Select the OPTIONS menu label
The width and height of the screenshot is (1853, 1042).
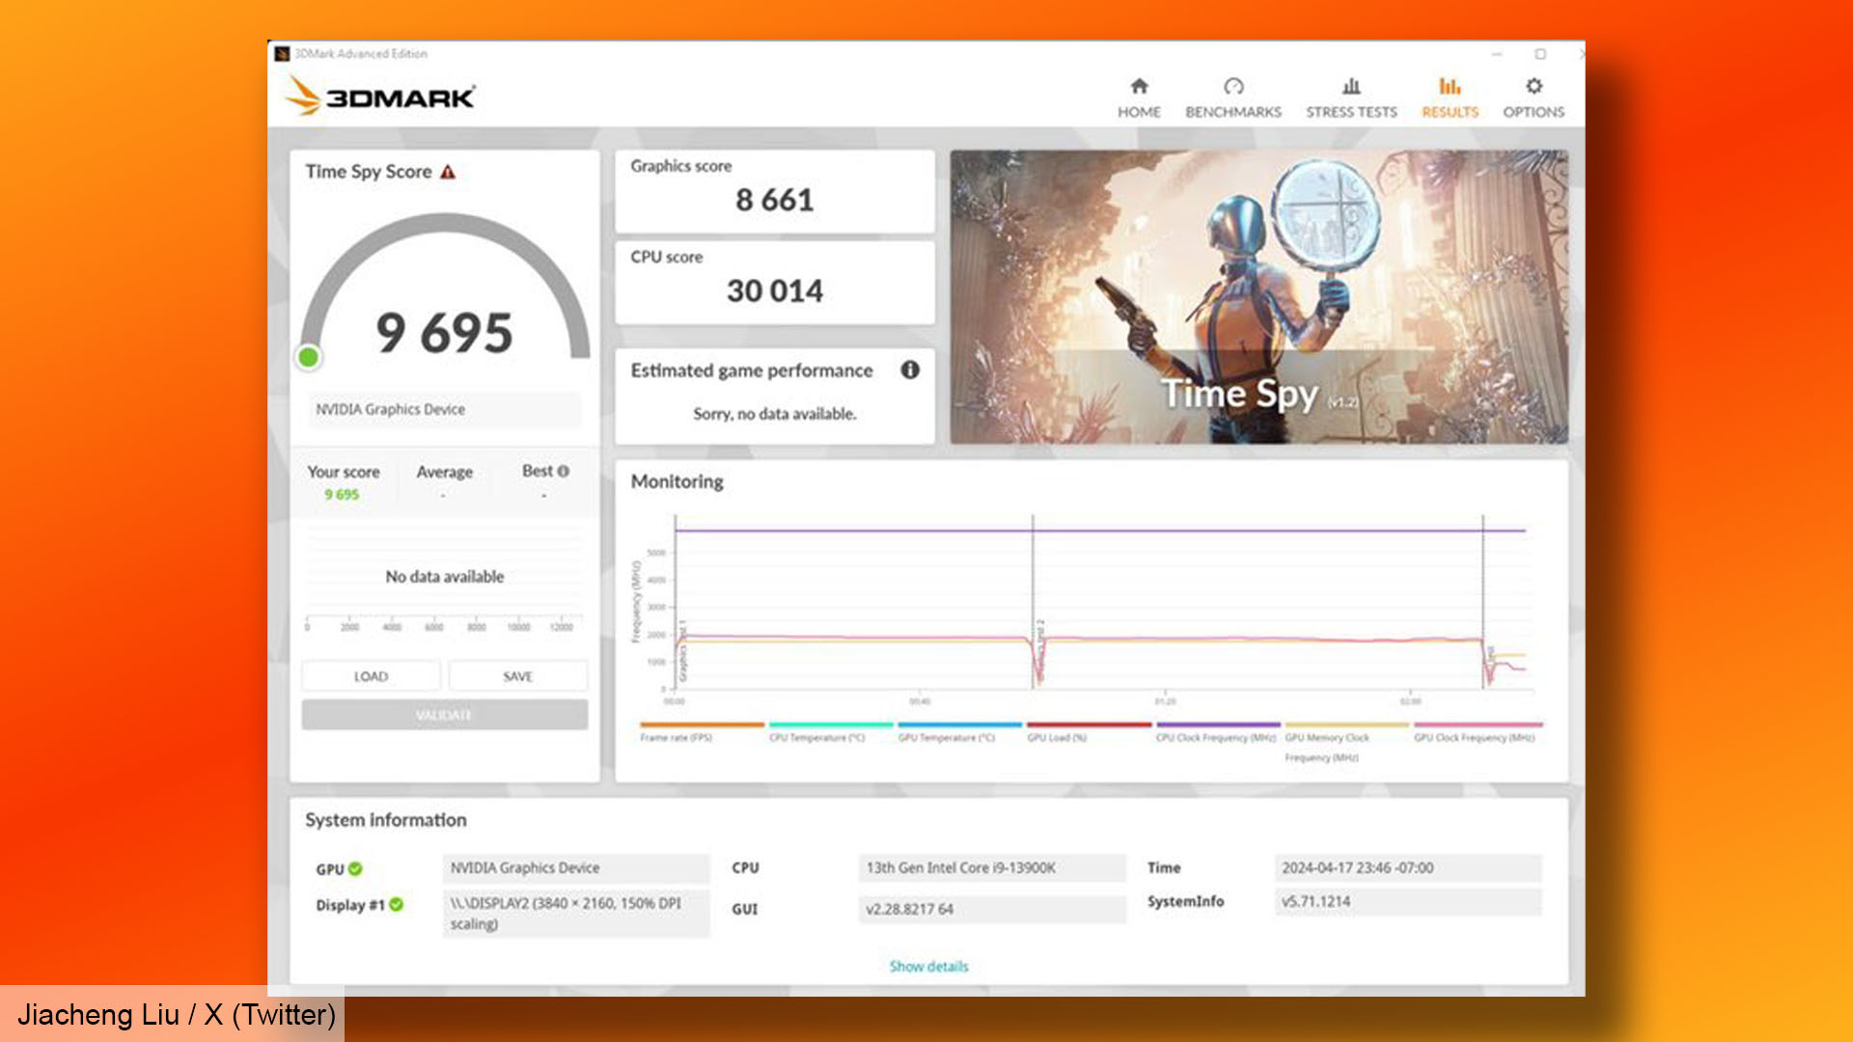[1534, 112]
